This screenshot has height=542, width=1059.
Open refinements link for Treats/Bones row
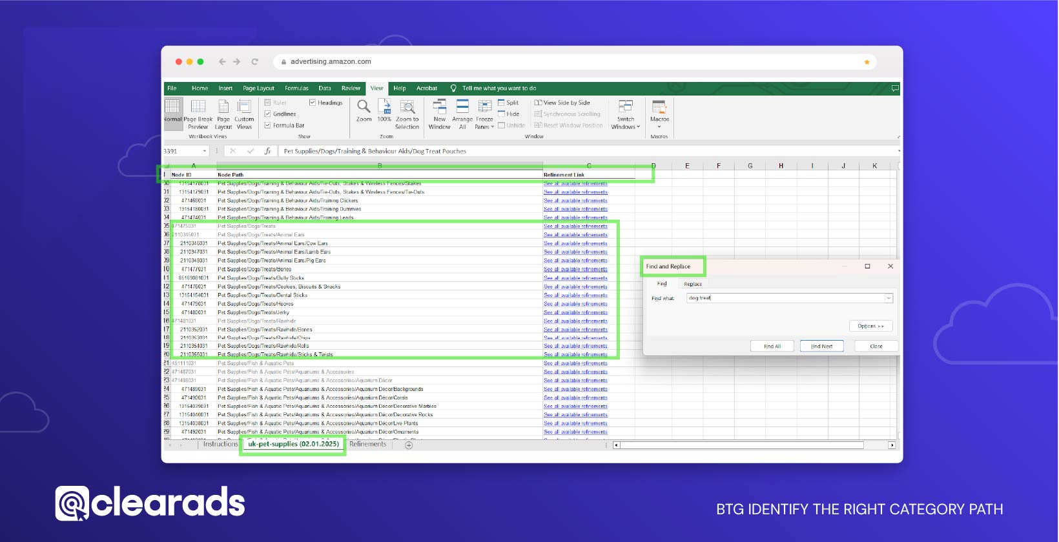click(575, 269)
